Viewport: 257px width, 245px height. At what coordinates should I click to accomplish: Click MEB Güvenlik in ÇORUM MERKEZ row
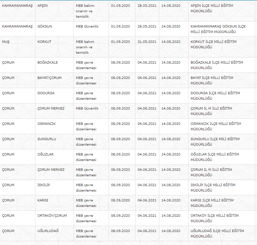click(87, 108)
